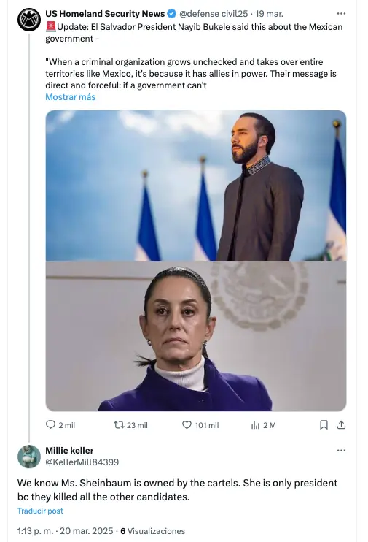Open the @KellerMill84399 handle

(x=82, y=462)
